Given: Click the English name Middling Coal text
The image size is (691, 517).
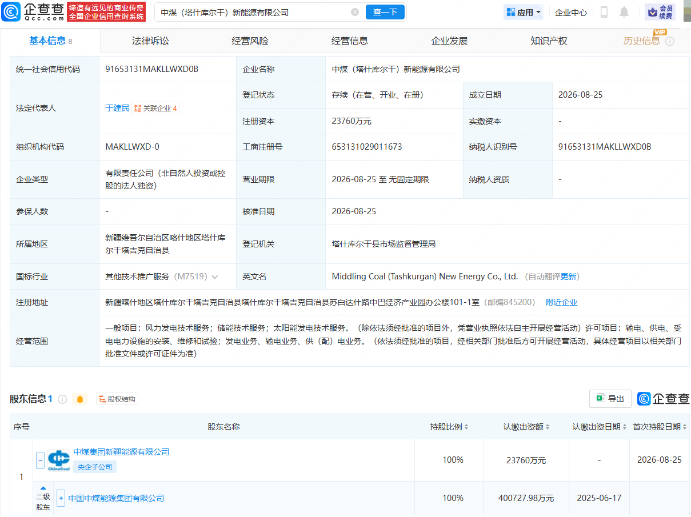Looking at the screenshot, I should pos(425,276).
